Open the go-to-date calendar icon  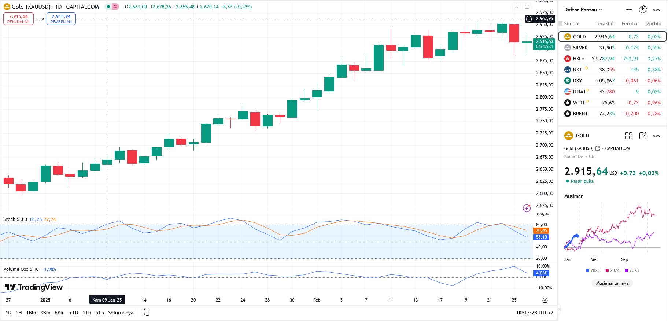tap(145, 313)
